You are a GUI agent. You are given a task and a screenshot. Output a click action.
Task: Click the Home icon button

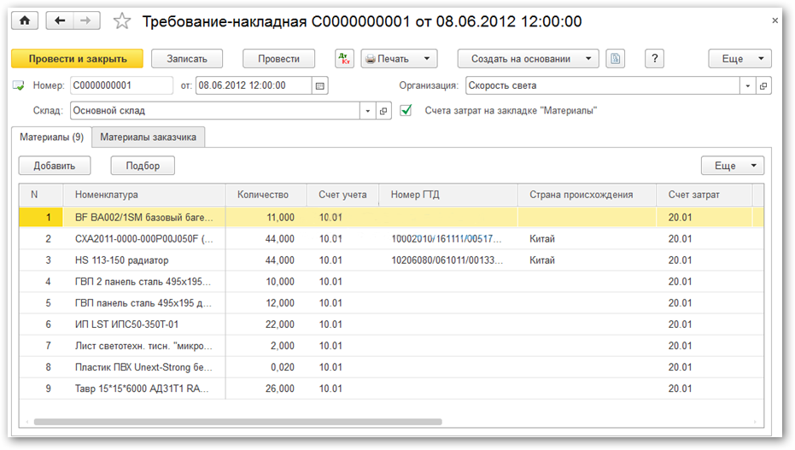(x=24, y=20)
